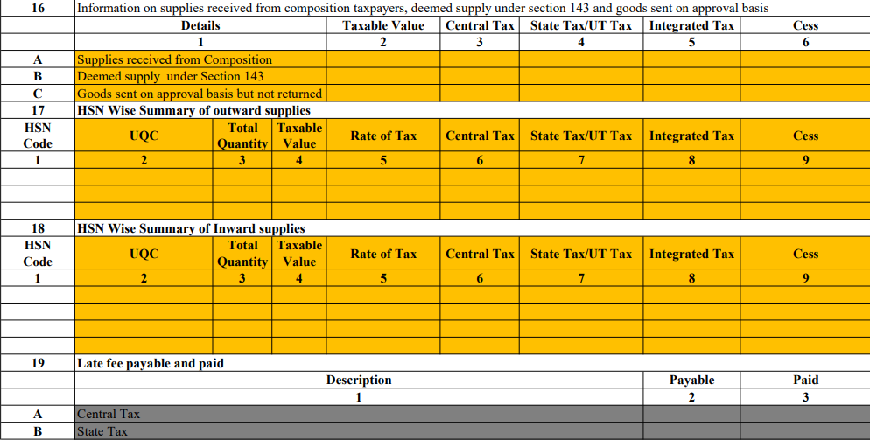
Task: Click Taxable Value header in section 16
Action: coord(382,25)
